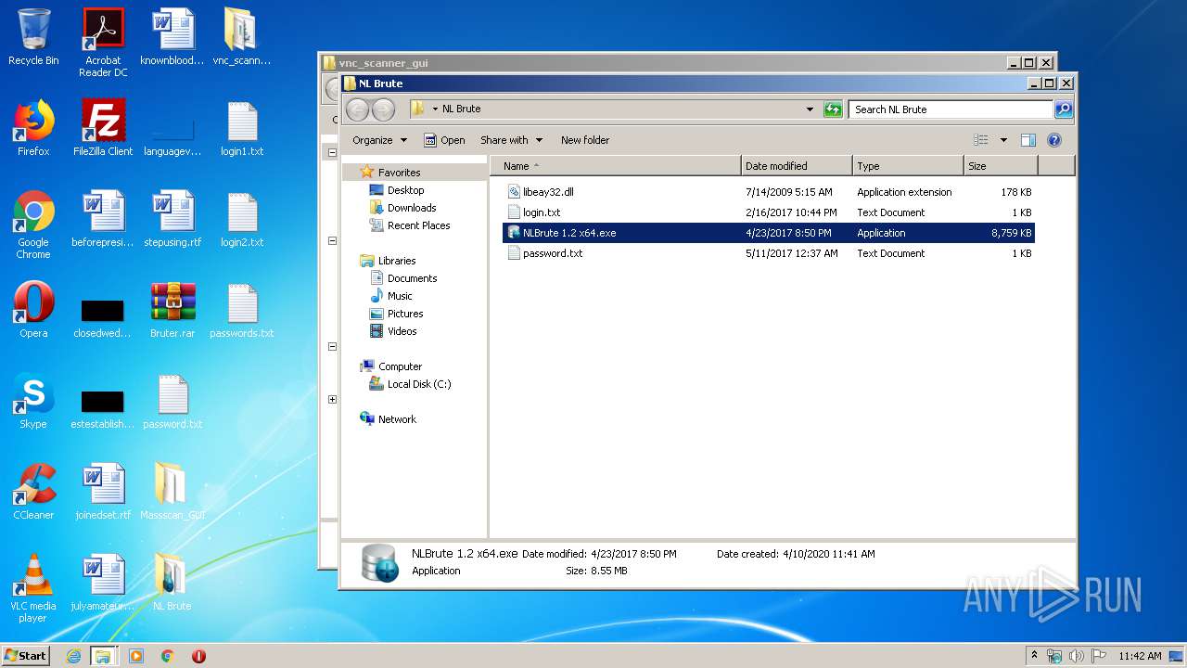Open Local Disk (C:)
This screenshot has height=668, width=1187.
click(419, 384)
